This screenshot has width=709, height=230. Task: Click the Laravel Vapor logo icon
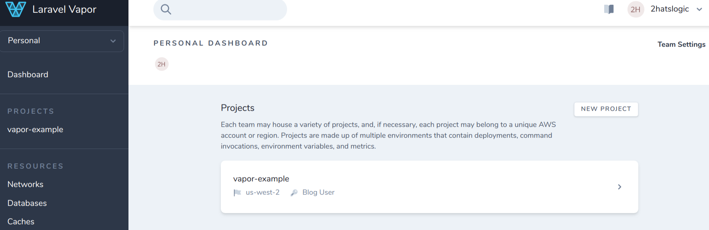tap(16, 9)
